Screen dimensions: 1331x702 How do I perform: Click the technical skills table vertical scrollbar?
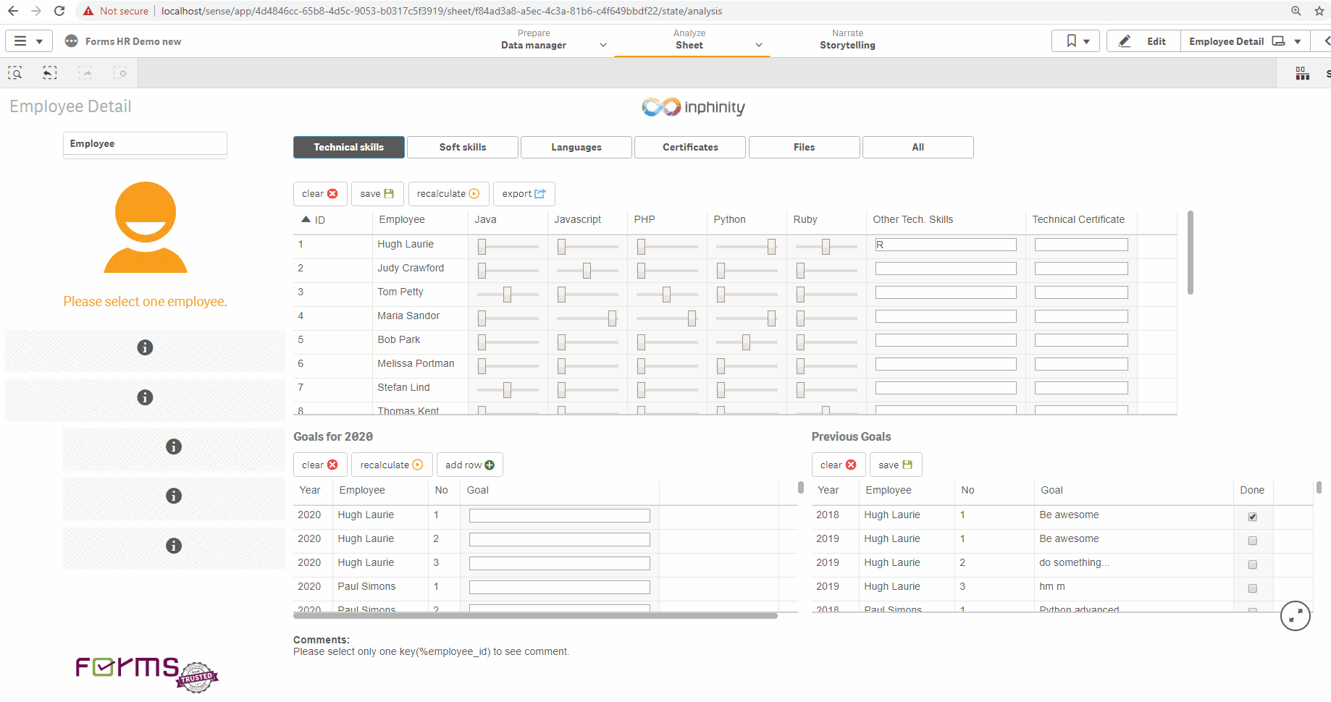click(x=1191, y=253)
